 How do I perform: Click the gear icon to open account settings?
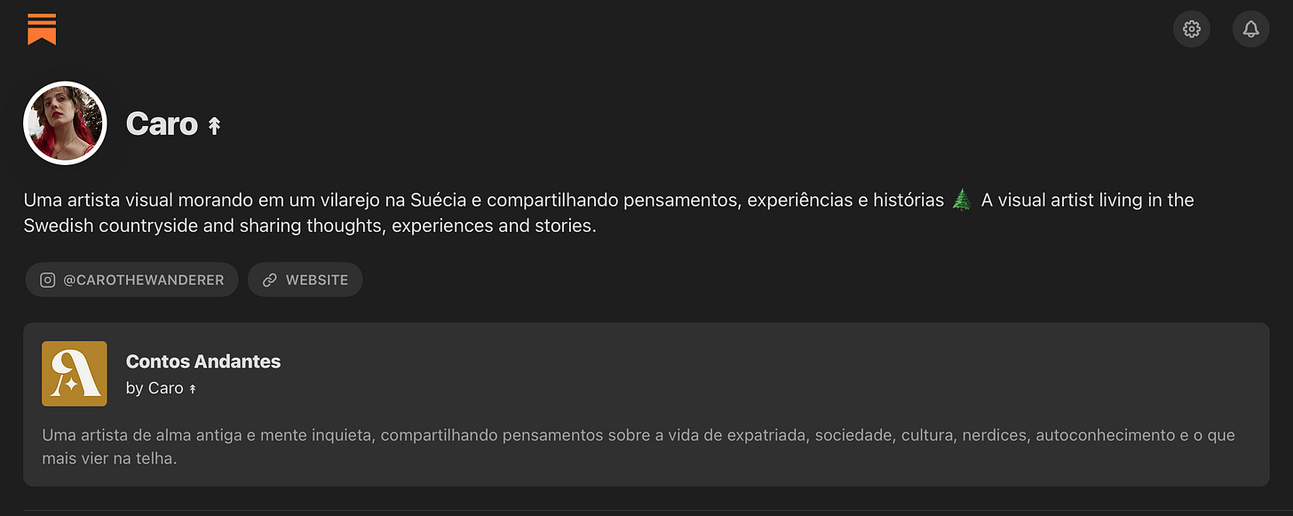point(1191,28)
